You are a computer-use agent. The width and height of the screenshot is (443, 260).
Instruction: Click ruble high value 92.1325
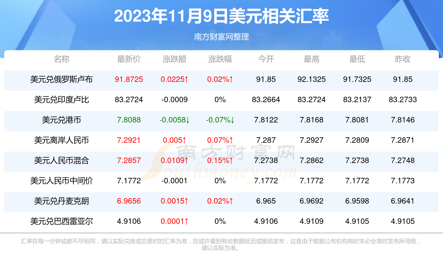point(312,79)
